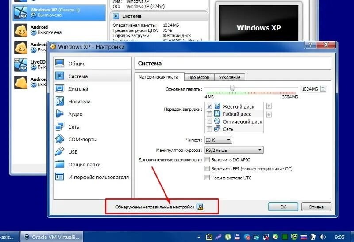The width and height of the screenshot is (354, 242).
Task: Enable Включить I/O APIC checkbox
Action: pos(207,159)
